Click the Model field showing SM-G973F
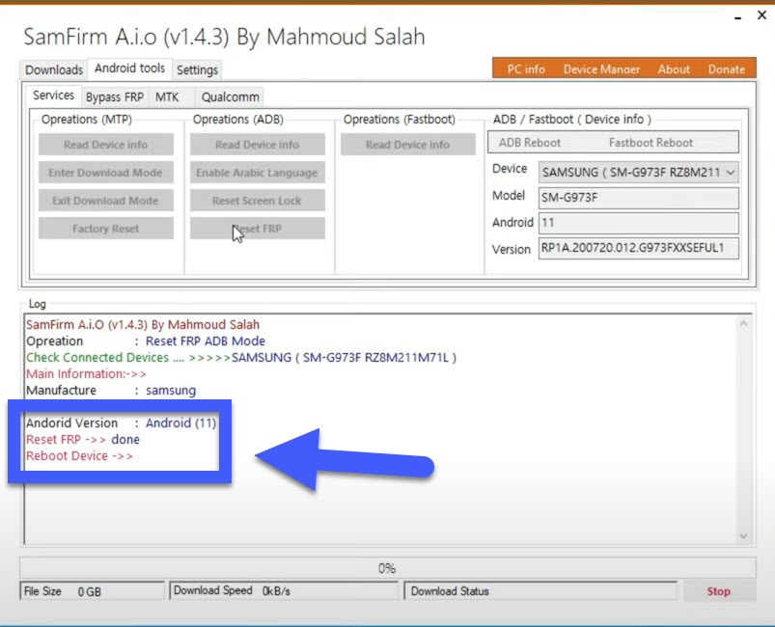Image resolution: width=775 pixels, height=627 pixels. 639,198
